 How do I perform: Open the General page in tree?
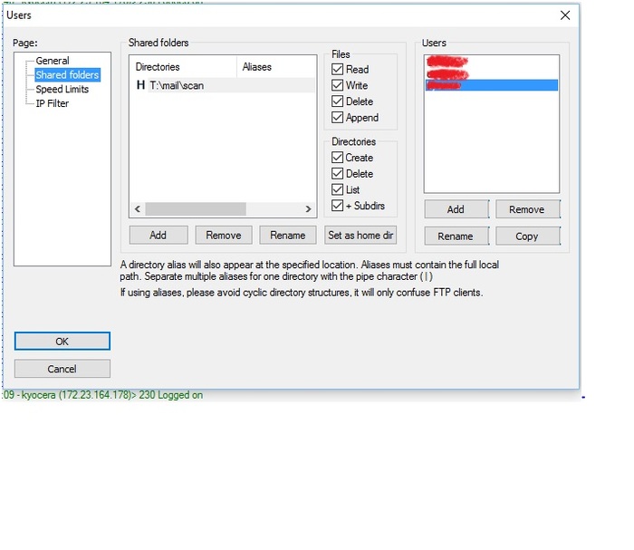coord(53,61)
